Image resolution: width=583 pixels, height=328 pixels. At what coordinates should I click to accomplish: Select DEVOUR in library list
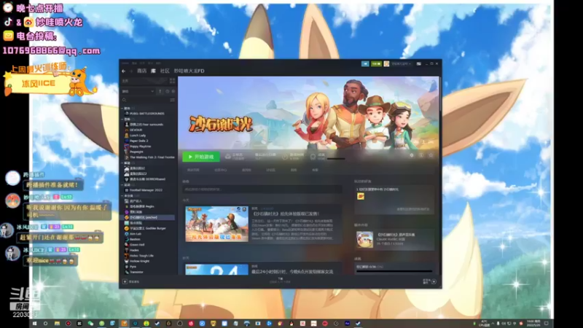(x=136, y=130)
